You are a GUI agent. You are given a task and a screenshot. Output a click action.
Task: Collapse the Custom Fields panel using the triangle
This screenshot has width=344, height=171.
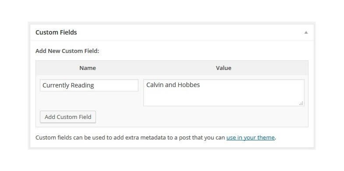point(306,33)
